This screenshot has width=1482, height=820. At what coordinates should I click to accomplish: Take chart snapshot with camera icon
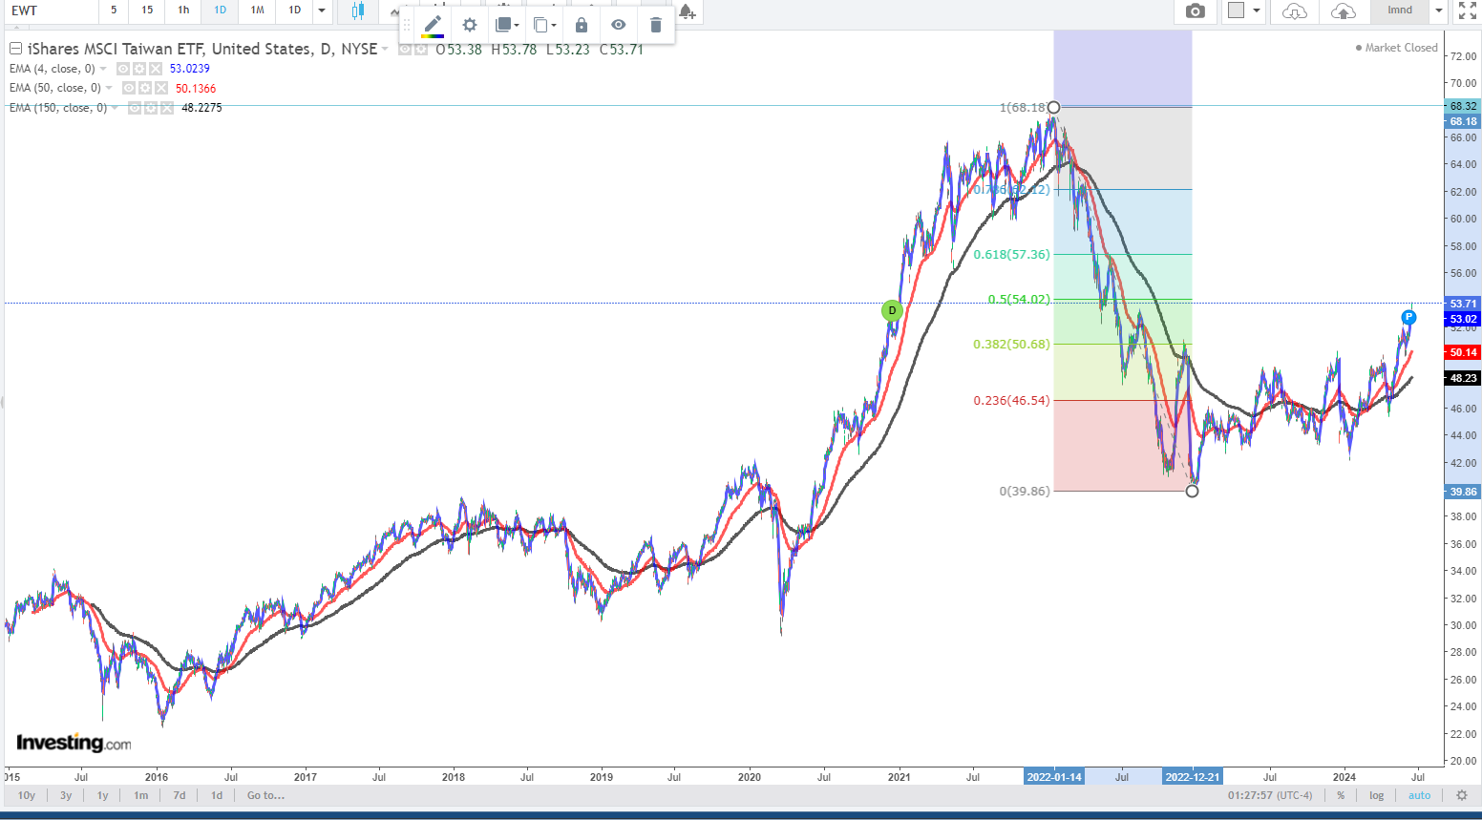click(x=1195, y=11)
